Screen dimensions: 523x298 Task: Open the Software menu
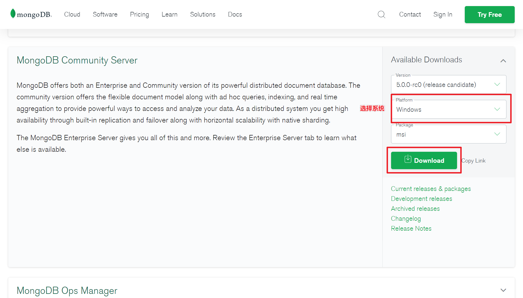(105, 14)
